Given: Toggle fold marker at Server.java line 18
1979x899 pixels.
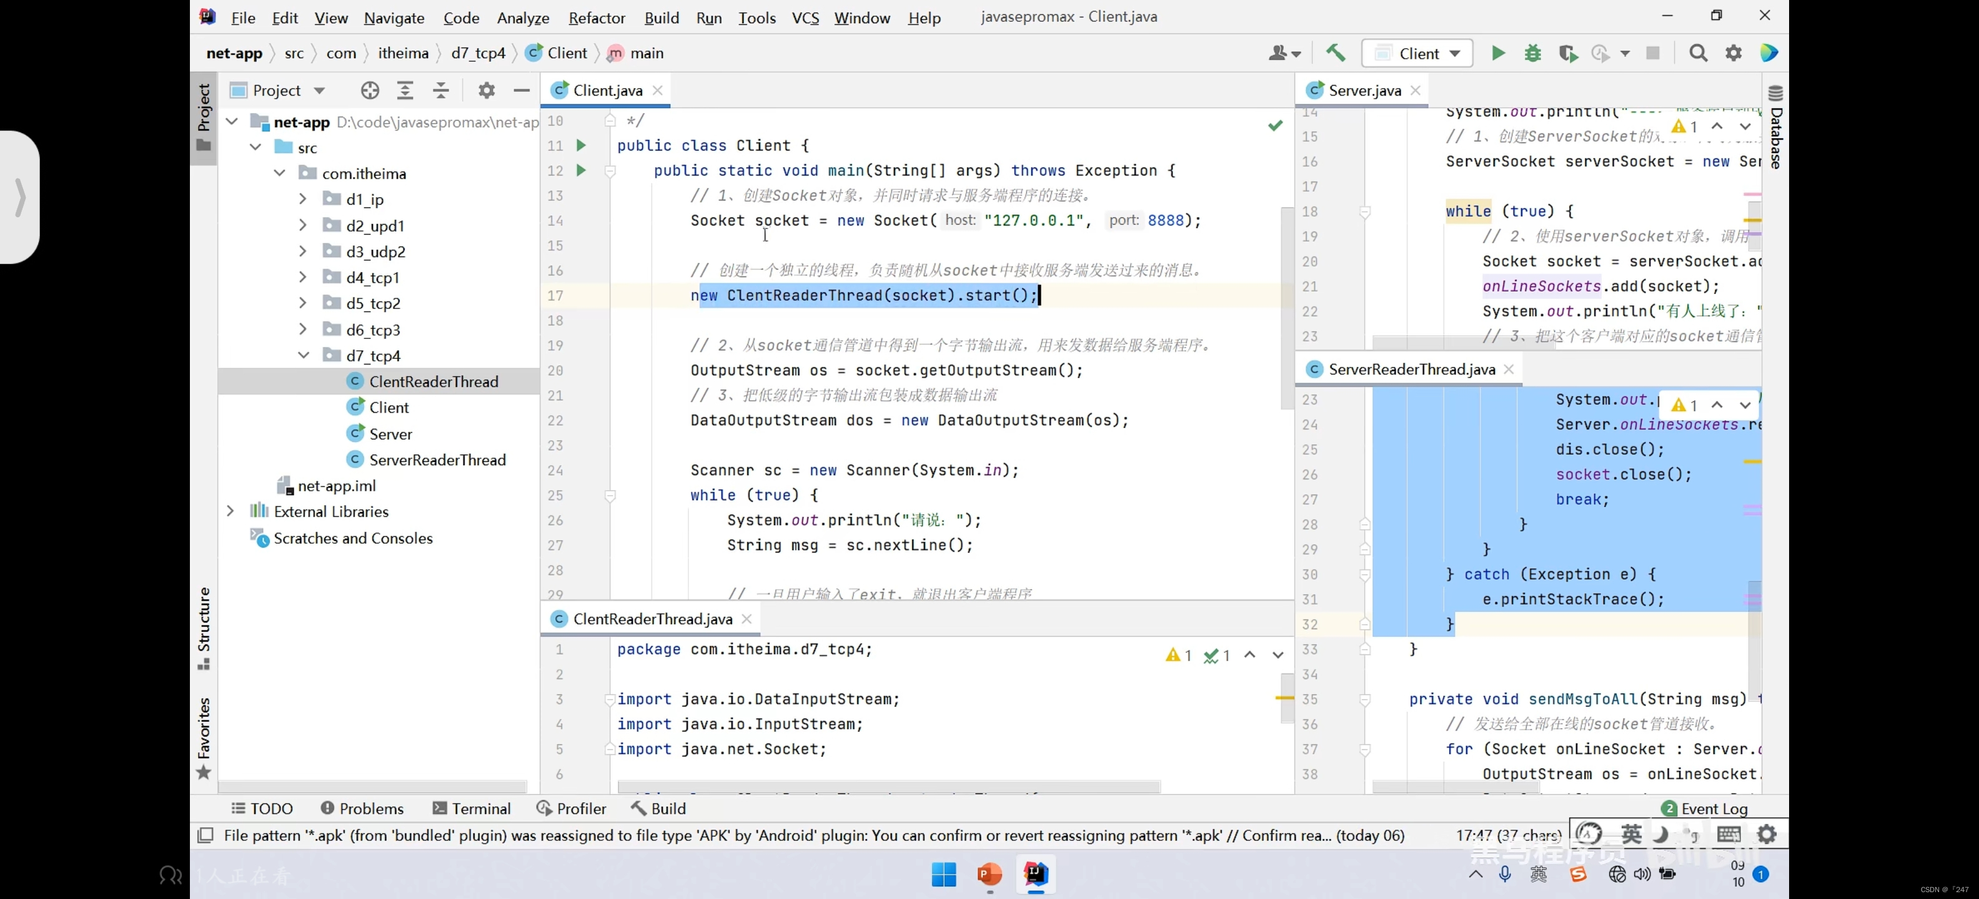Looking at the screenshot, I should (1365, 211).
